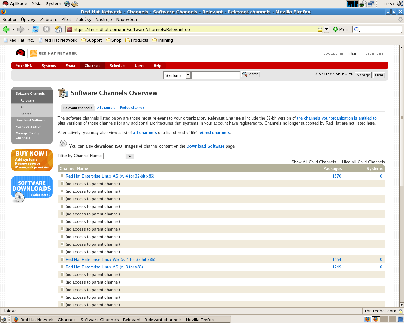Clear the selected systems
The width and height of the screenshot is (404, 323).
point(379,75)
